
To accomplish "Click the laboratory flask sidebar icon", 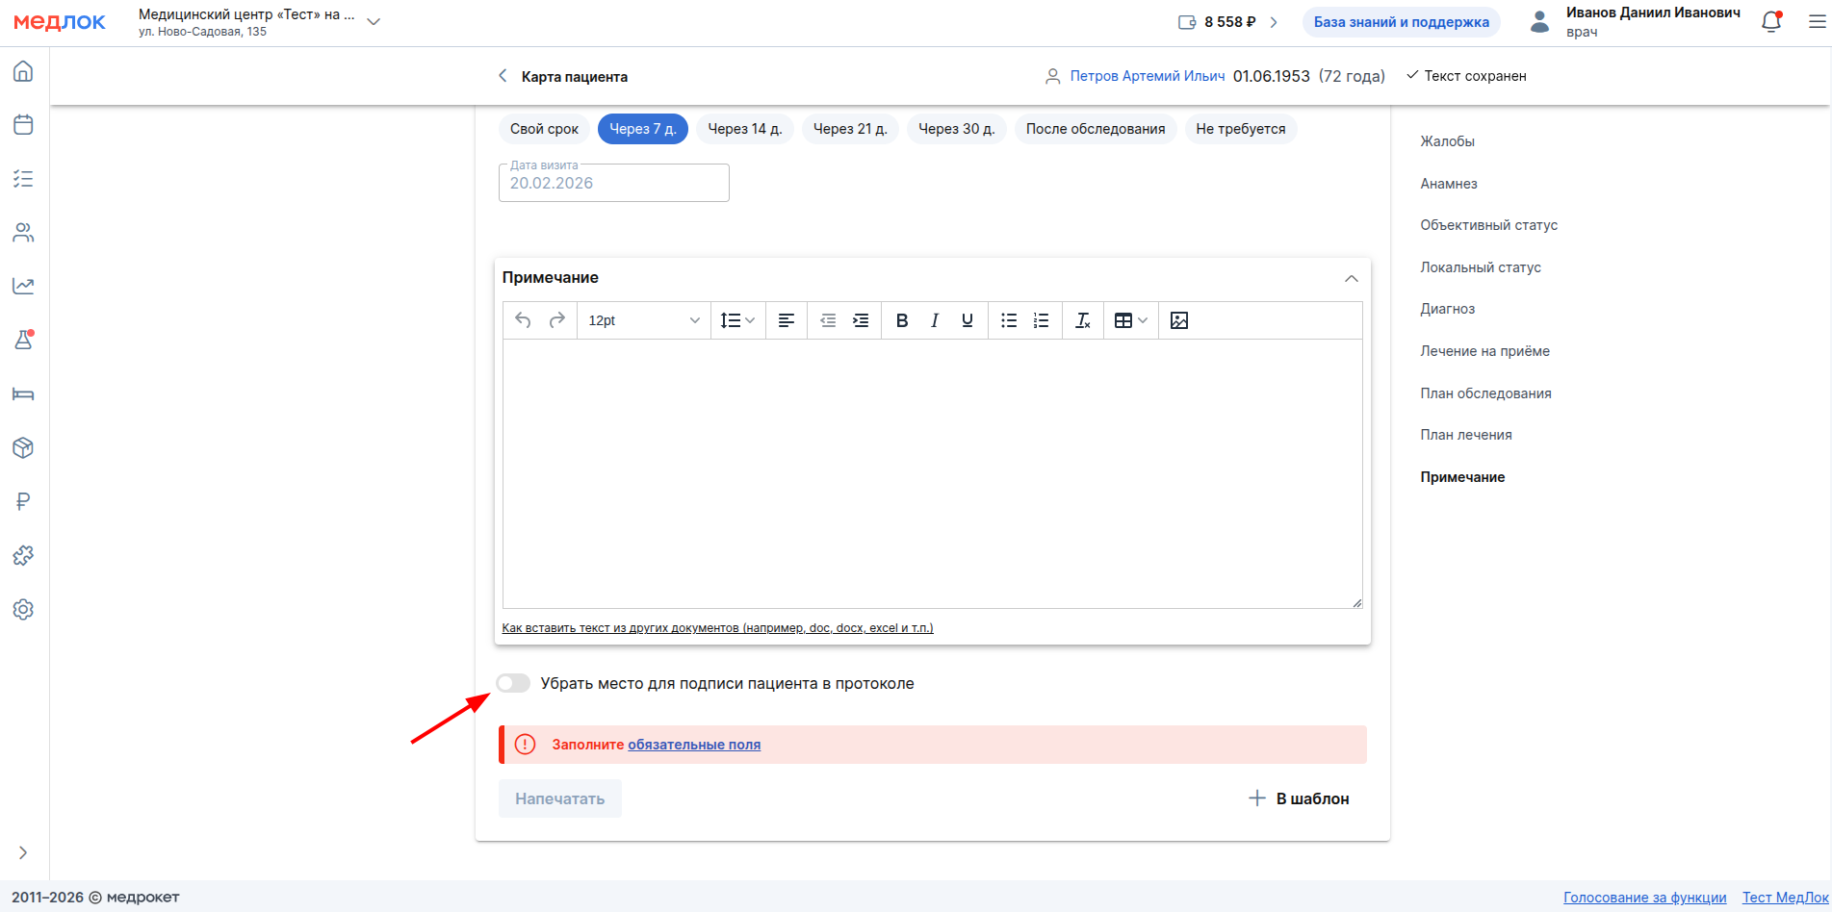I will pyautogui.click(x=23, y=340).
